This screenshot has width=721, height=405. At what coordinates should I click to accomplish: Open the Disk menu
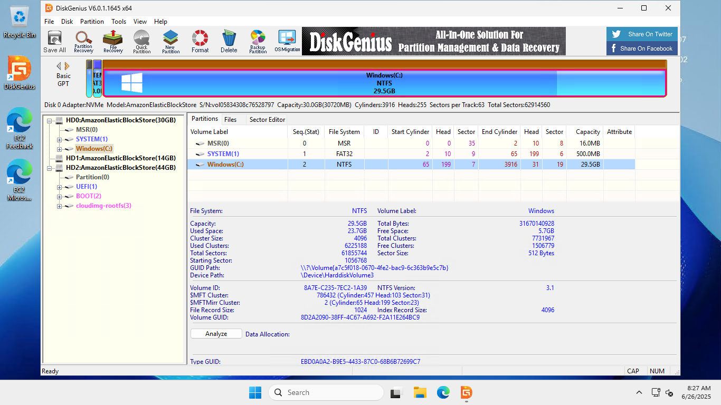tap(67, 22)
